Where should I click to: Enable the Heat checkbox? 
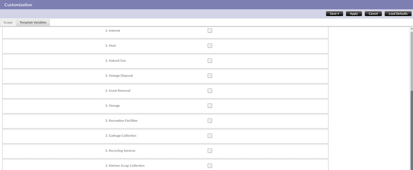coord(210,46)
